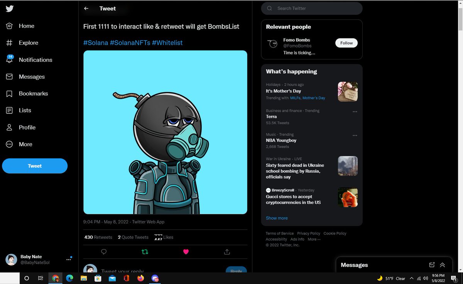
Task: Open the Privacy Policy link
Action: tap(309, 233)
